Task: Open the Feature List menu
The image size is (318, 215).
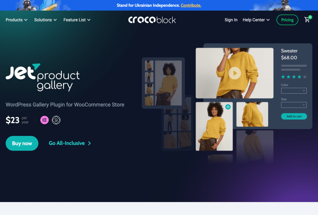Action: pos(77,20)
